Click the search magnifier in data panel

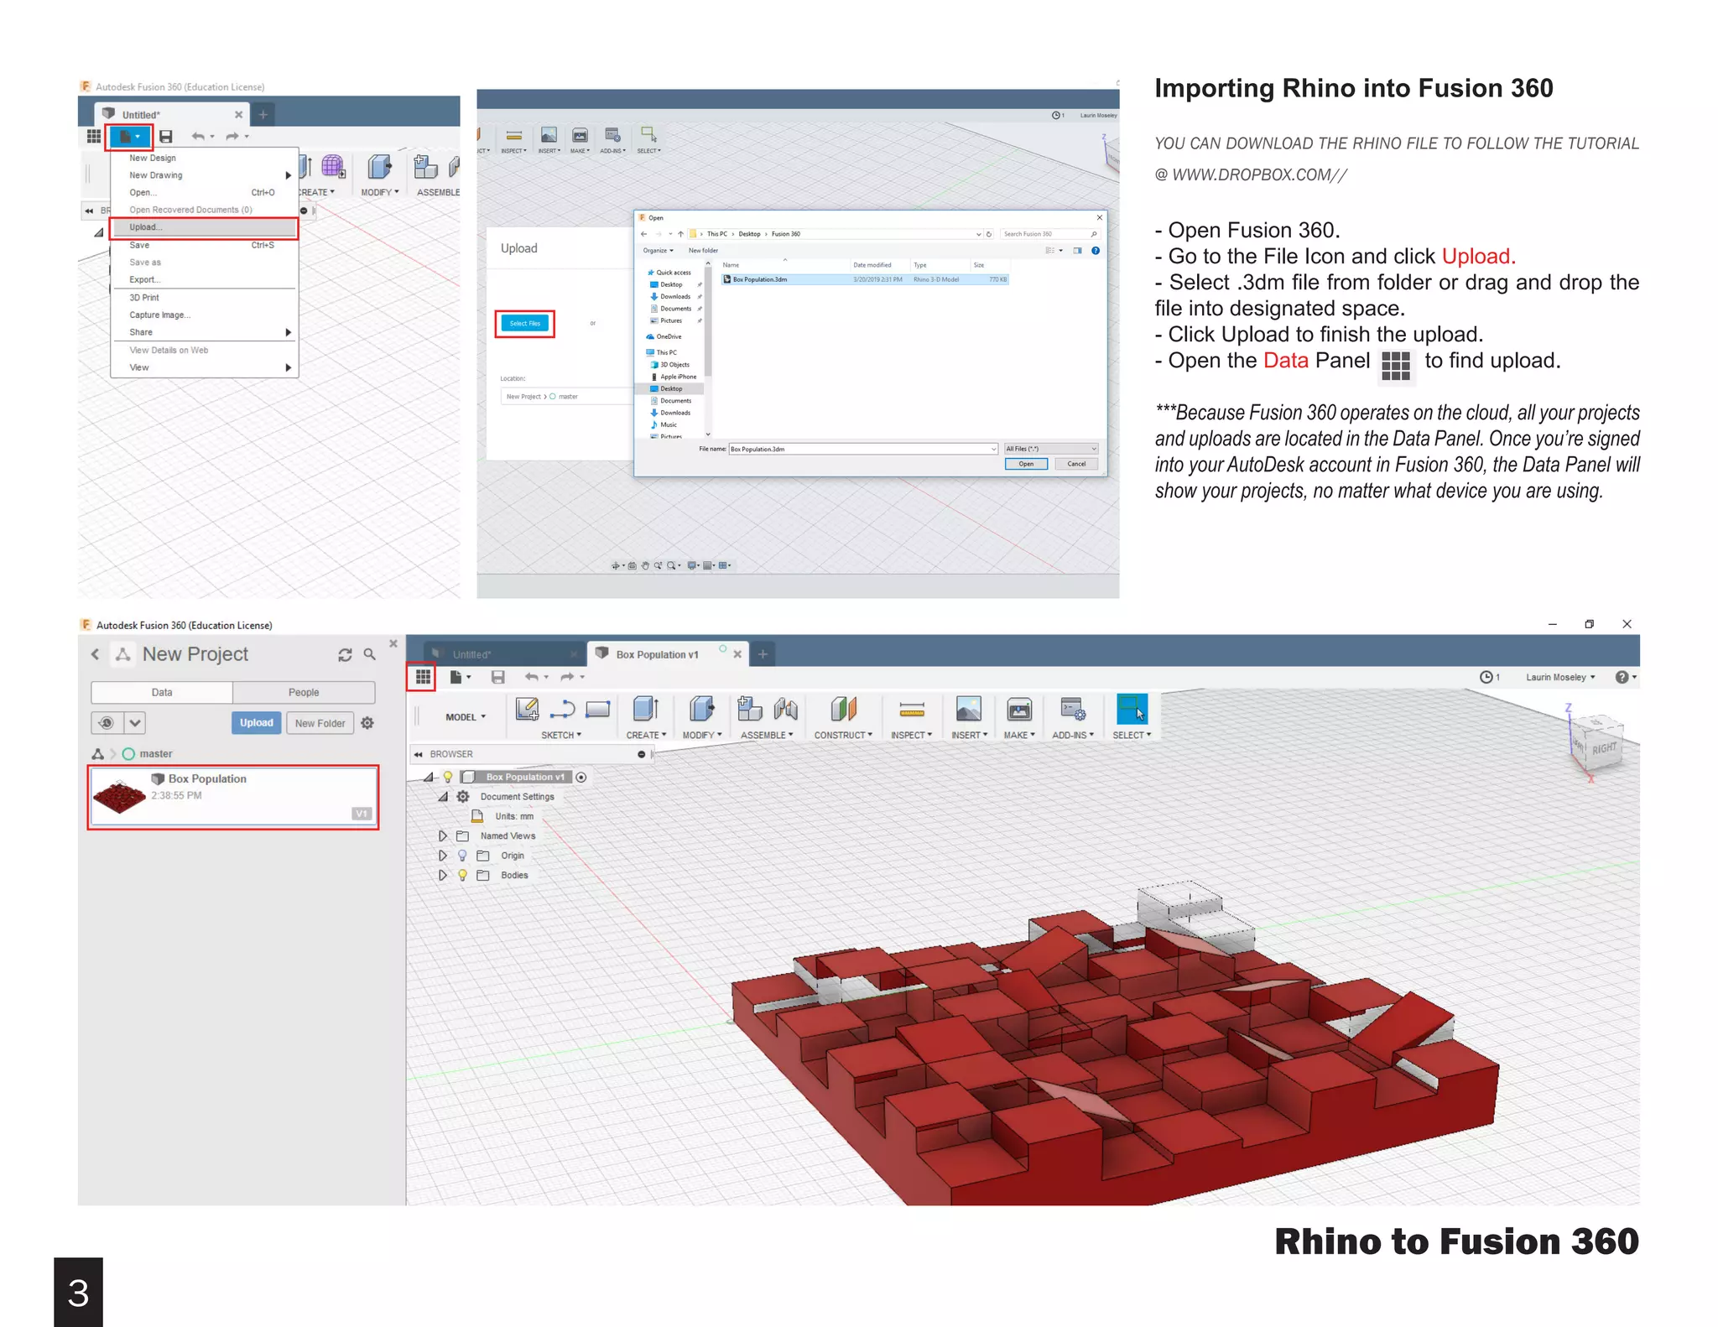[369, 654]
